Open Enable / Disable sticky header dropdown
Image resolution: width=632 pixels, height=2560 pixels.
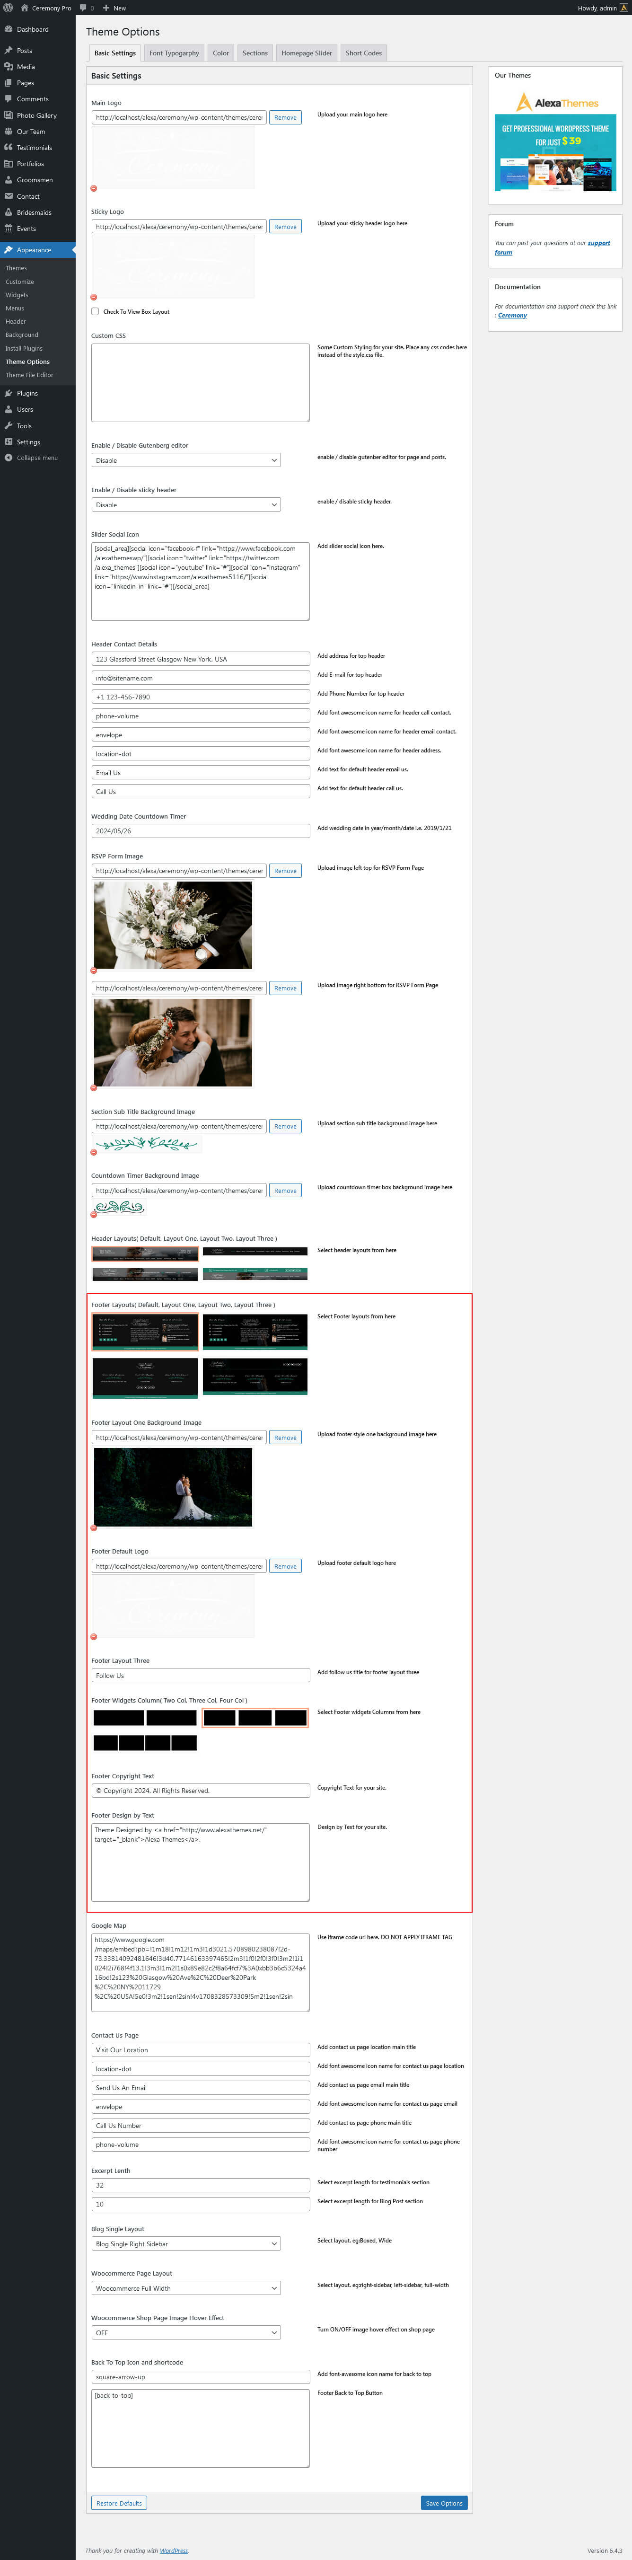186,505
